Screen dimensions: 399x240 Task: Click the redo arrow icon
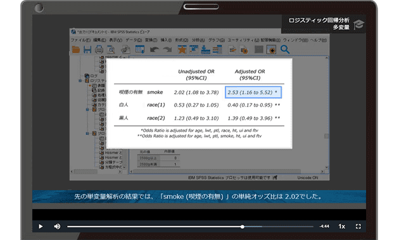(167, 49)
